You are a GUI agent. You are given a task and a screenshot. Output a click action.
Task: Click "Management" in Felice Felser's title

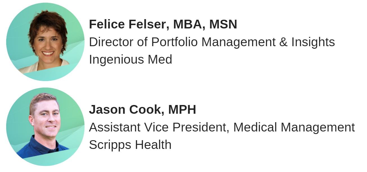tap(238, 42)
